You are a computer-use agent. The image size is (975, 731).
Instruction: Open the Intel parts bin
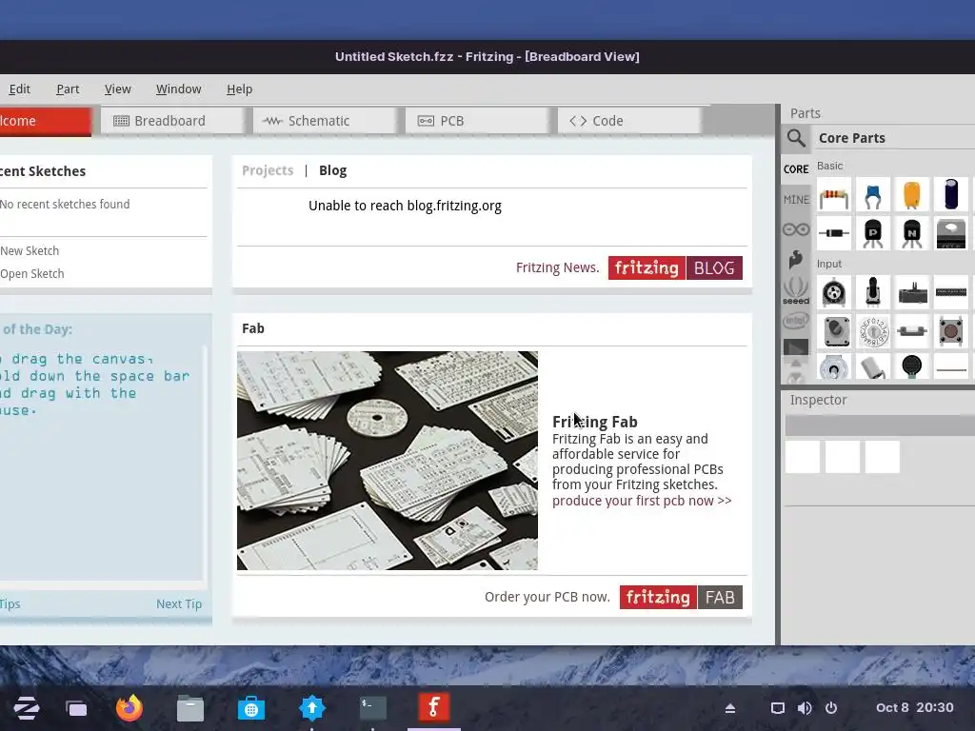tap(796, 321)
